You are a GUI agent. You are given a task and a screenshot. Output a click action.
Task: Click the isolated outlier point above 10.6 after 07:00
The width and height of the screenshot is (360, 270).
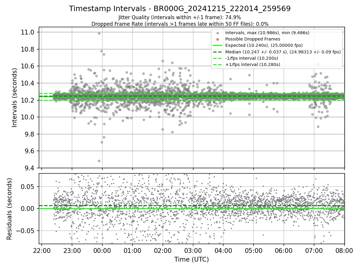[x=318, y=64]
